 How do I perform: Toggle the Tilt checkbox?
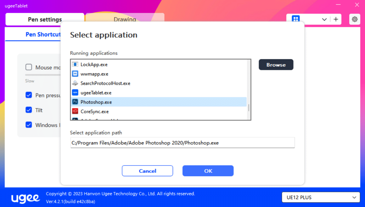29,110
